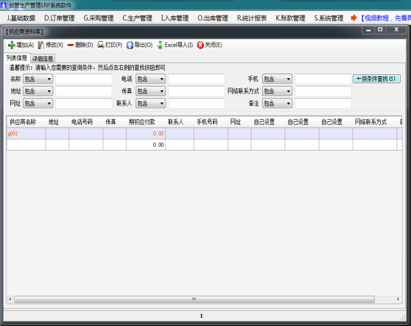Click the green plus 增加(A) add icon

12,45
